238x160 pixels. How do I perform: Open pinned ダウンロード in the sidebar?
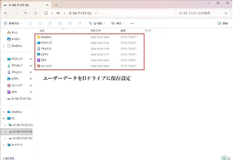[15, 66]
